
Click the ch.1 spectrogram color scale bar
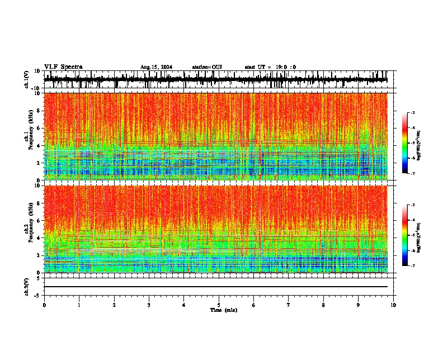pos(405,143)
